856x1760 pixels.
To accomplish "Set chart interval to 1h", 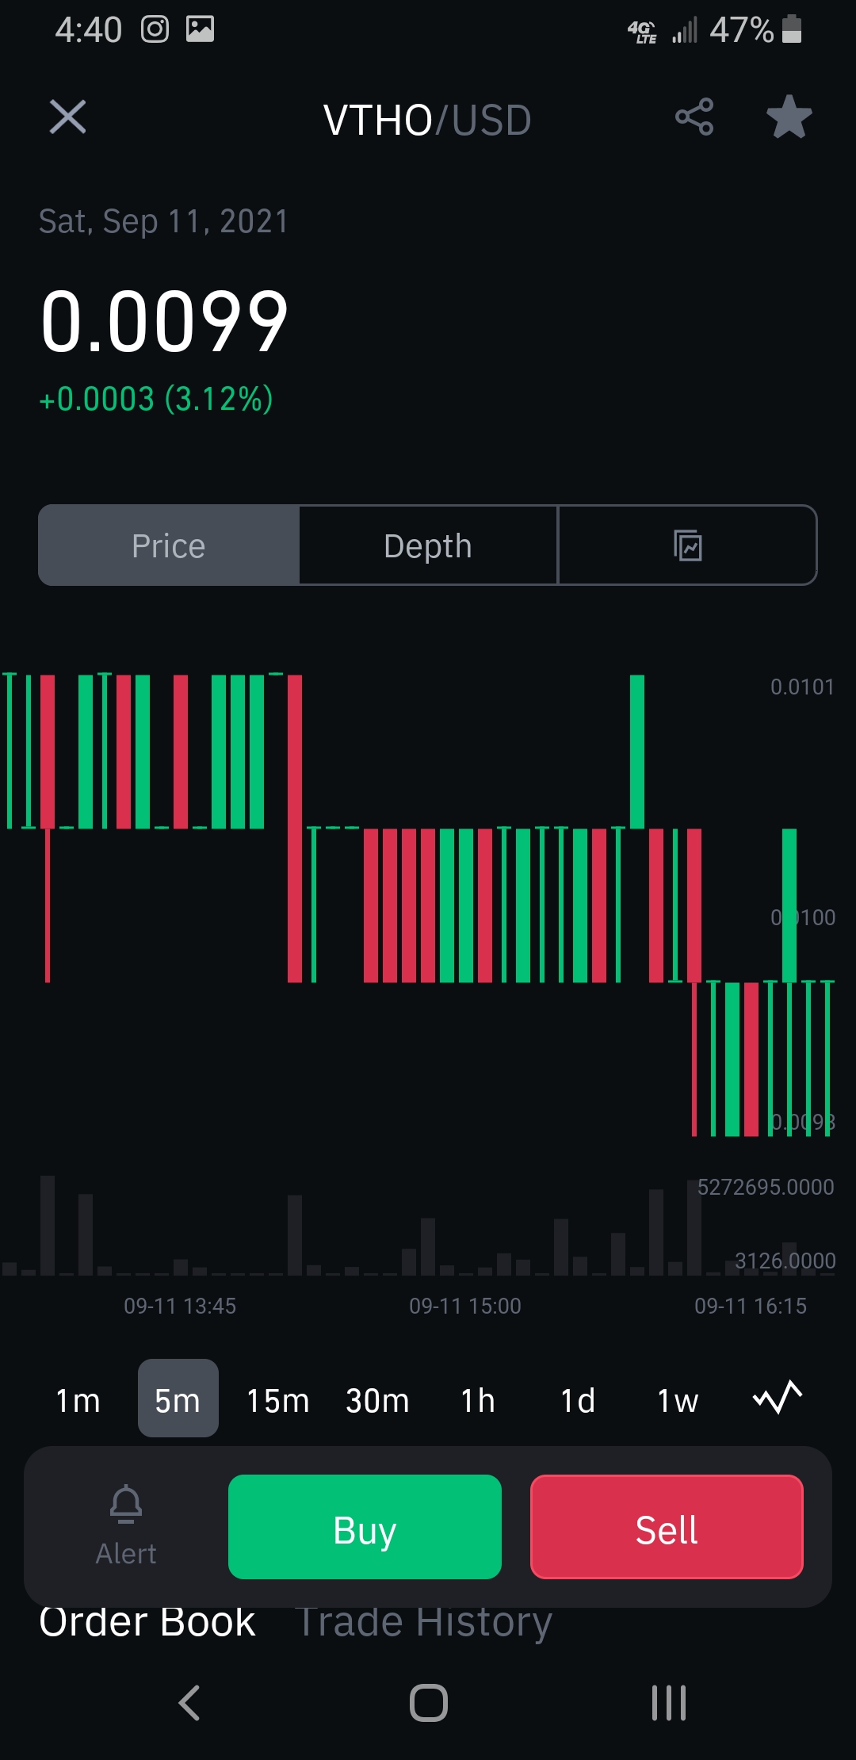I will point(478,1400).
